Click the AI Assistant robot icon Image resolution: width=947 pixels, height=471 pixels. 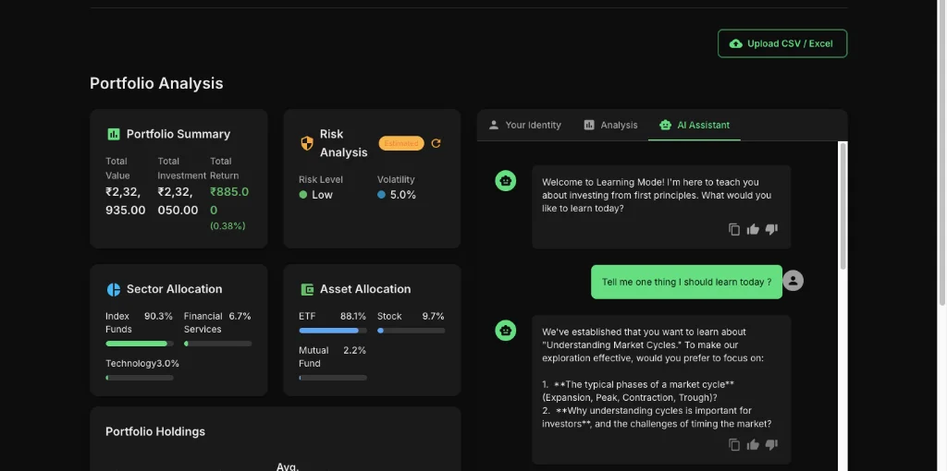click(666, 125)
